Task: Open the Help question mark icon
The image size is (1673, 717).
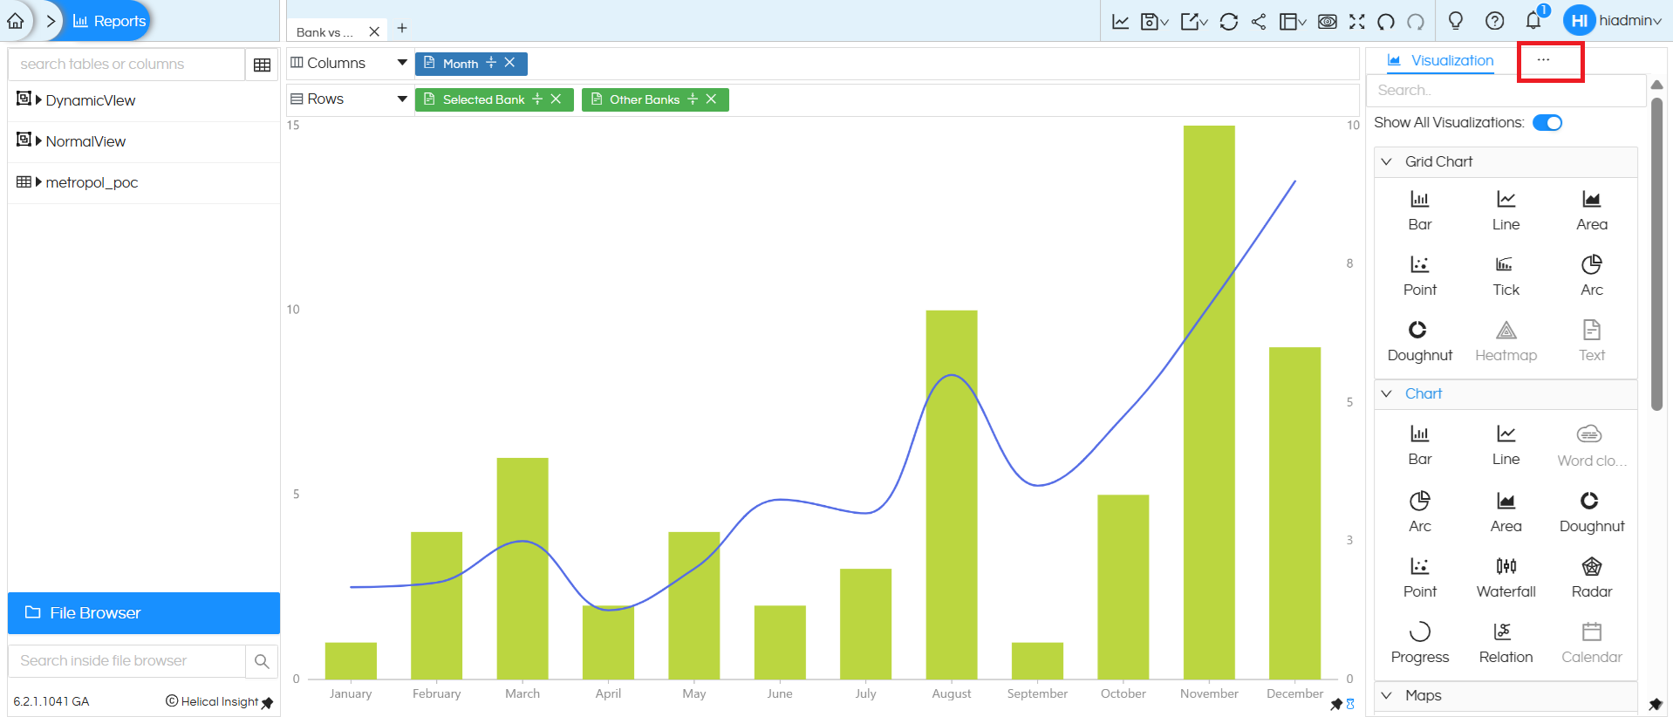Action: coord(1494,21)
